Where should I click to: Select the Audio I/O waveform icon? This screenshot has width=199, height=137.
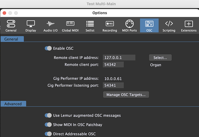click(50, 24)
